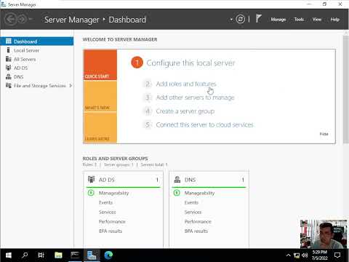The image size is (349, 262).
Task: Click the DNS tile icon
Action: [177, 180]
